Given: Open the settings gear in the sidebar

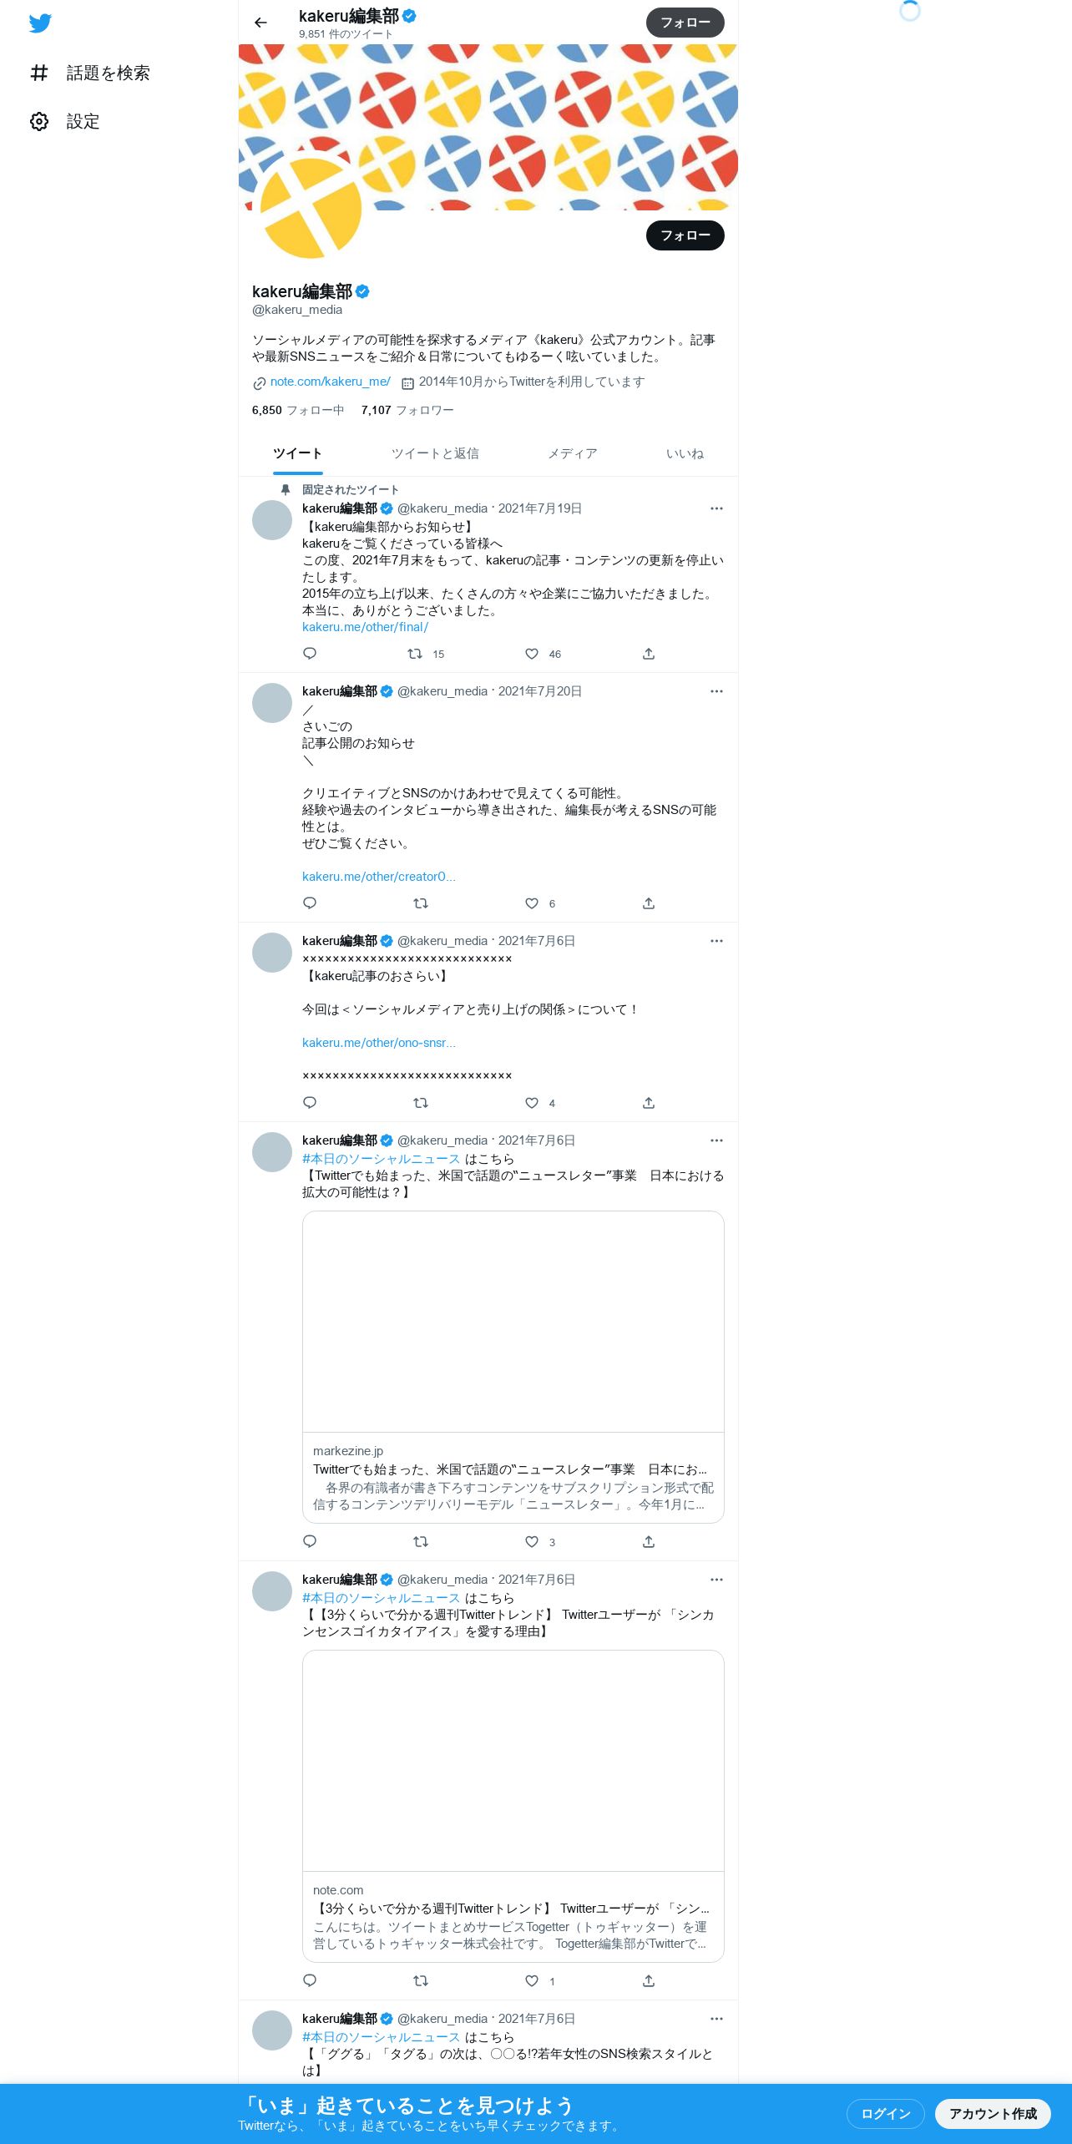Looking at the screenshot, I should coord(39,121).
